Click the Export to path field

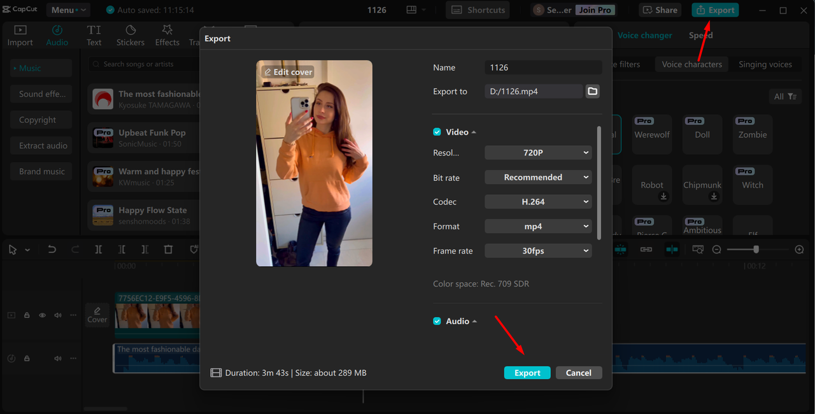(534, 91)
